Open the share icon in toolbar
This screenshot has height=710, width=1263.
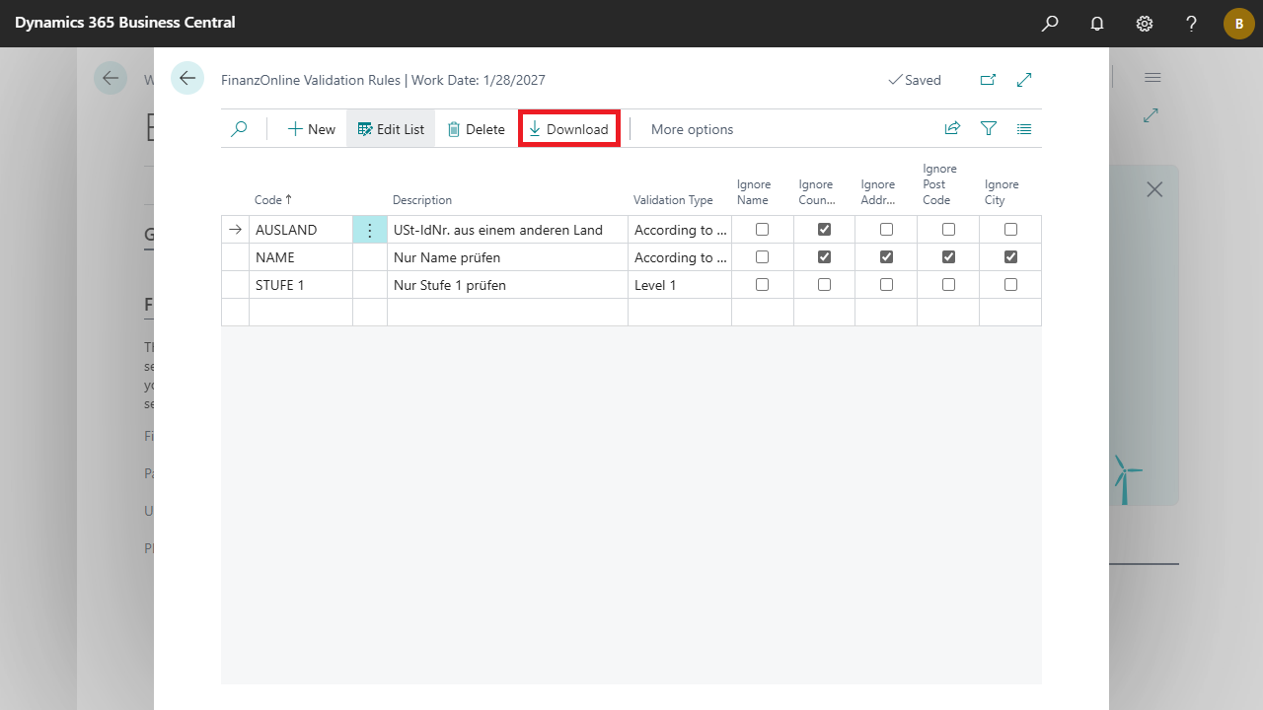coord(952,129)
